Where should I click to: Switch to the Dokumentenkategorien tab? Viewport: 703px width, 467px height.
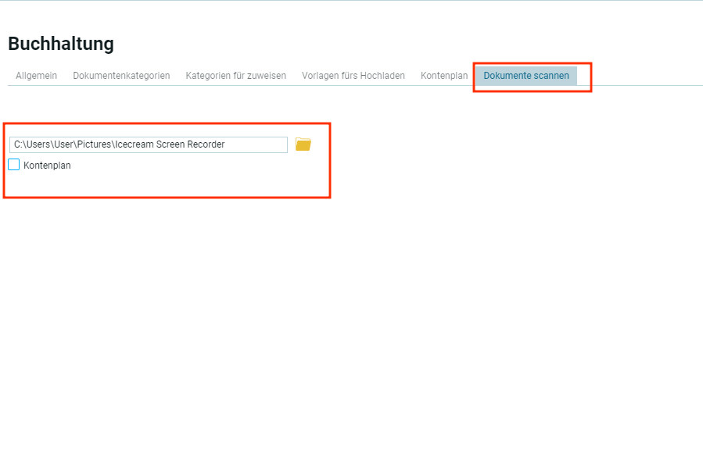pos(121,76)
